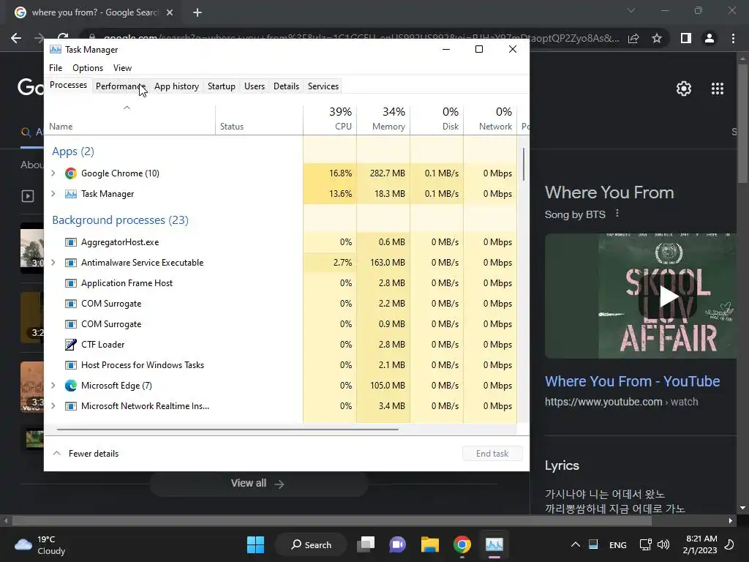749x562 pixels.
Task: Click the Chrome icon in the taskbar
Action: 462,544
